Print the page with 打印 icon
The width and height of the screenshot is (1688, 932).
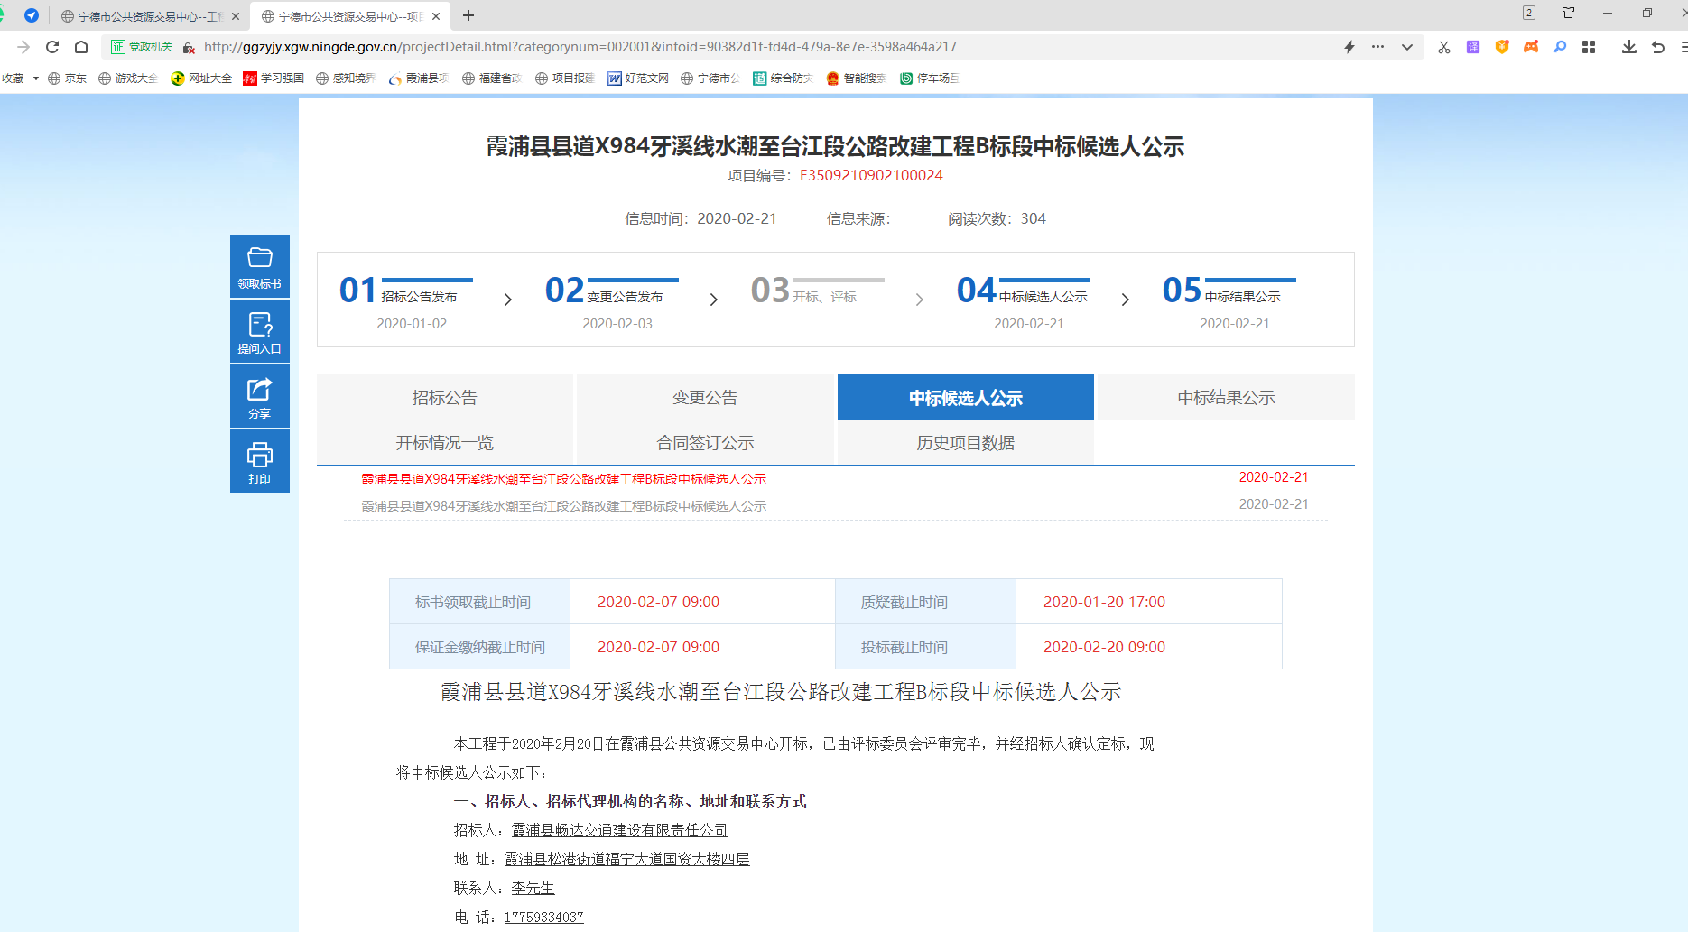259,455
